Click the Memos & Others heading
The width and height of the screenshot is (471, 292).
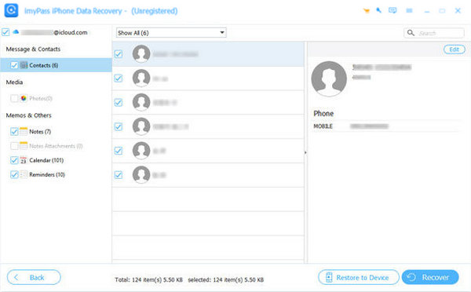(28, 115)
